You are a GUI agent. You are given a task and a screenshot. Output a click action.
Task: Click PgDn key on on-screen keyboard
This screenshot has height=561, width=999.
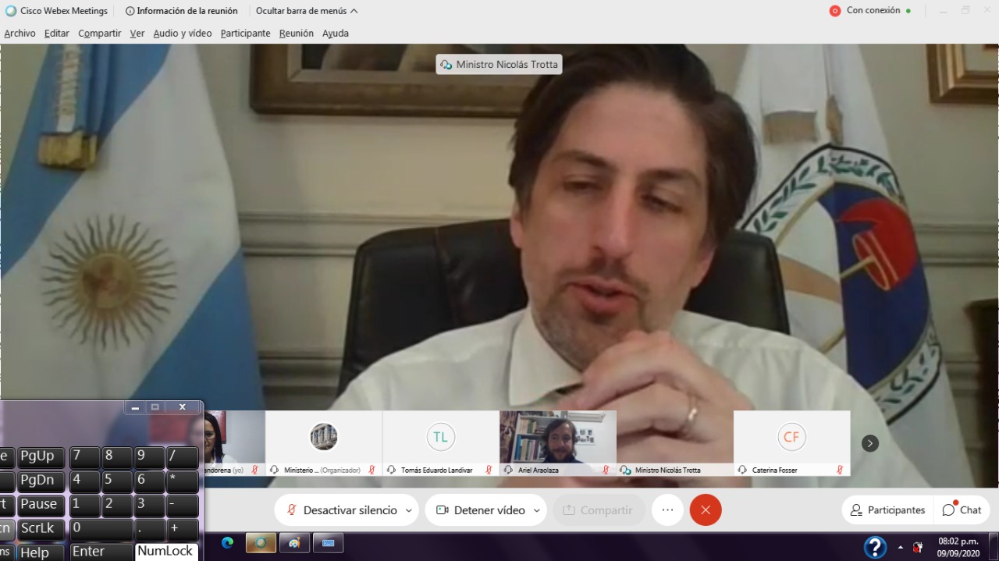click(x=41, y=481)
